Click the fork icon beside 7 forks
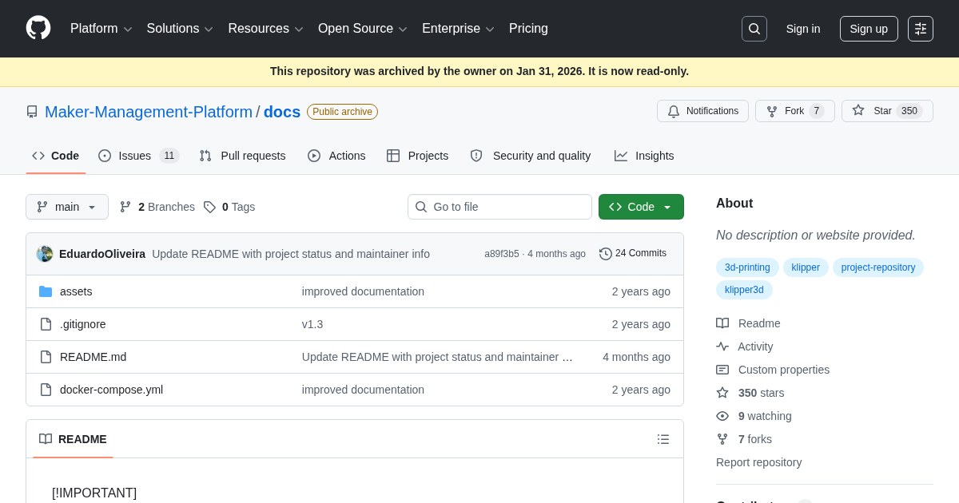 [722, 439]
